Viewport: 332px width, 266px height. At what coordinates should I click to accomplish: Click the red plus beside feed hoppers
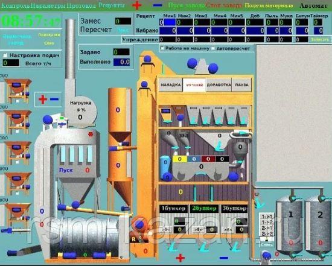tap(43, 100)
